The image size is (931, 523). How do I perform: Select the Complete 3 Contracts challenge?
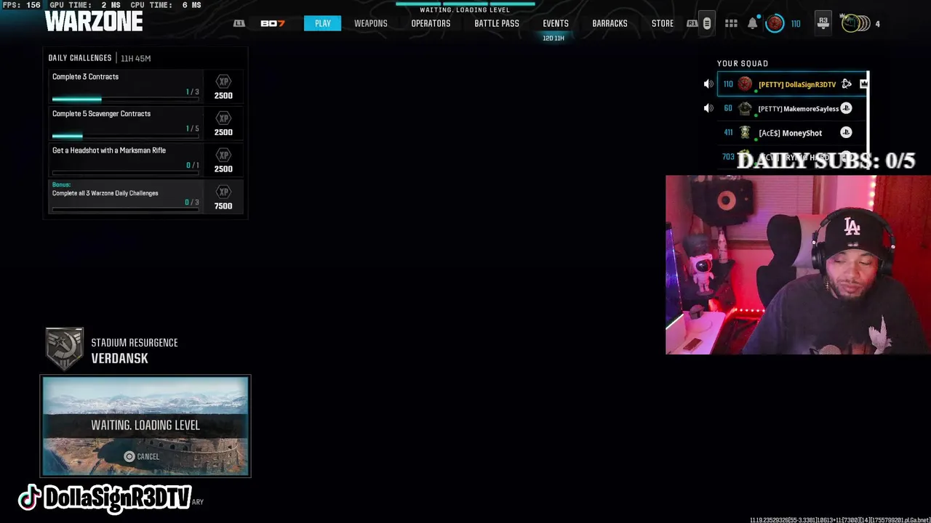coord(145,86)
